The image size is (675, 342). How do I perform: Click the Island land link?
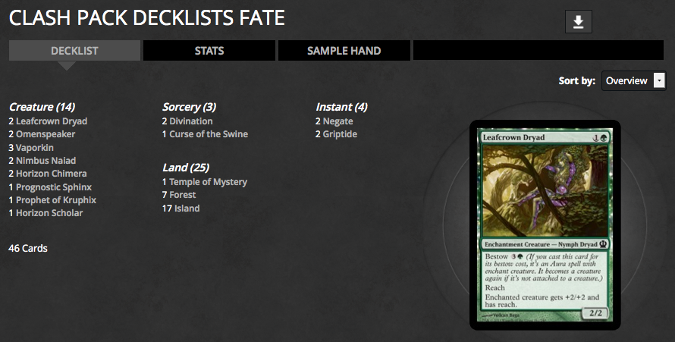click(187, 209)
